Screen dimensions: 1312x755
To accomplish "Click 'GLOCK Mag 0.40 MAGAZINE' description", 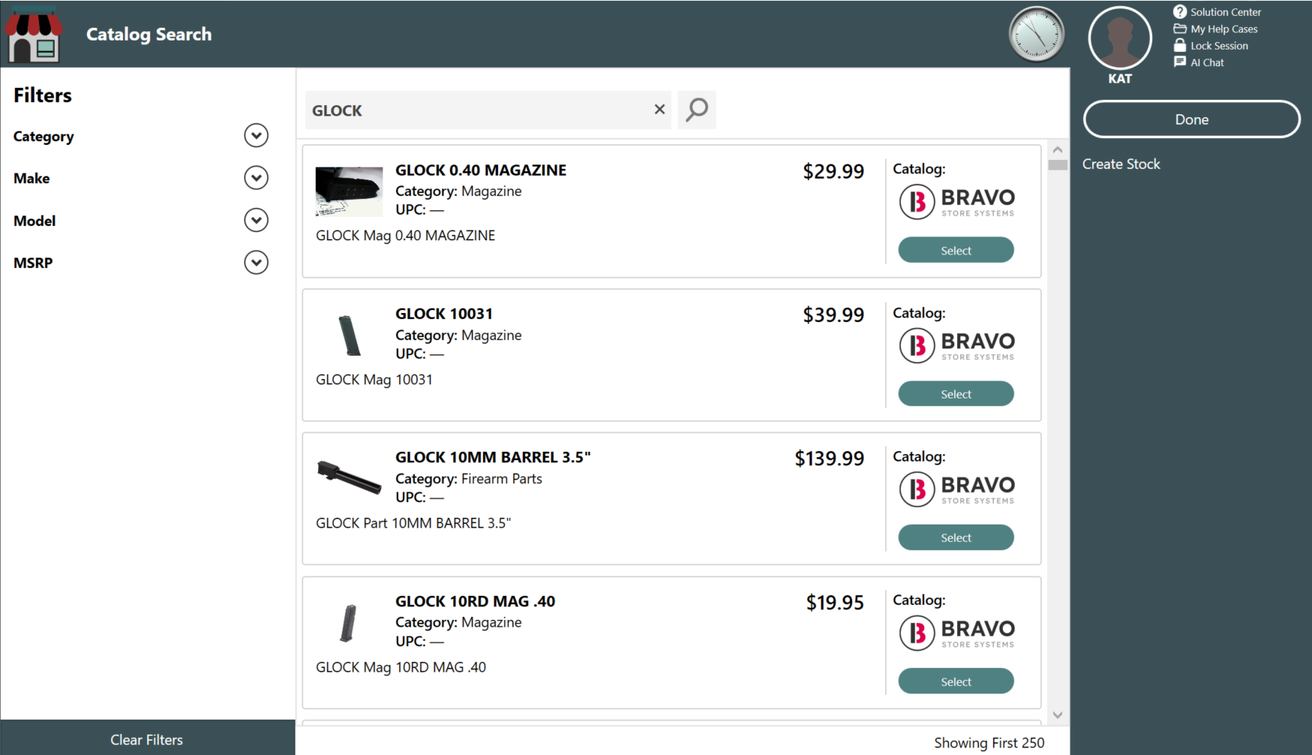I will [405, 236].
